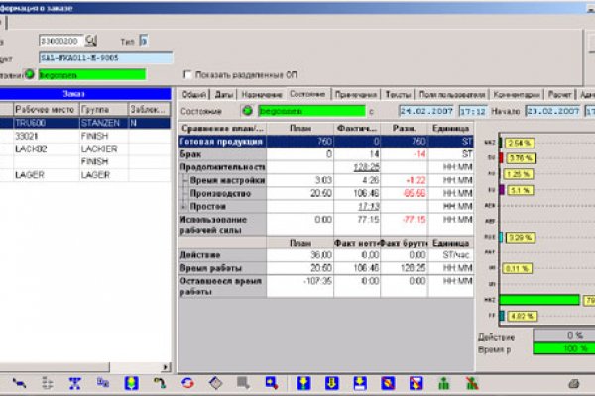Screen dimensions: 595x396
Task: Click the search icon beside order number 33000200
Action: [x=91, y=41]
